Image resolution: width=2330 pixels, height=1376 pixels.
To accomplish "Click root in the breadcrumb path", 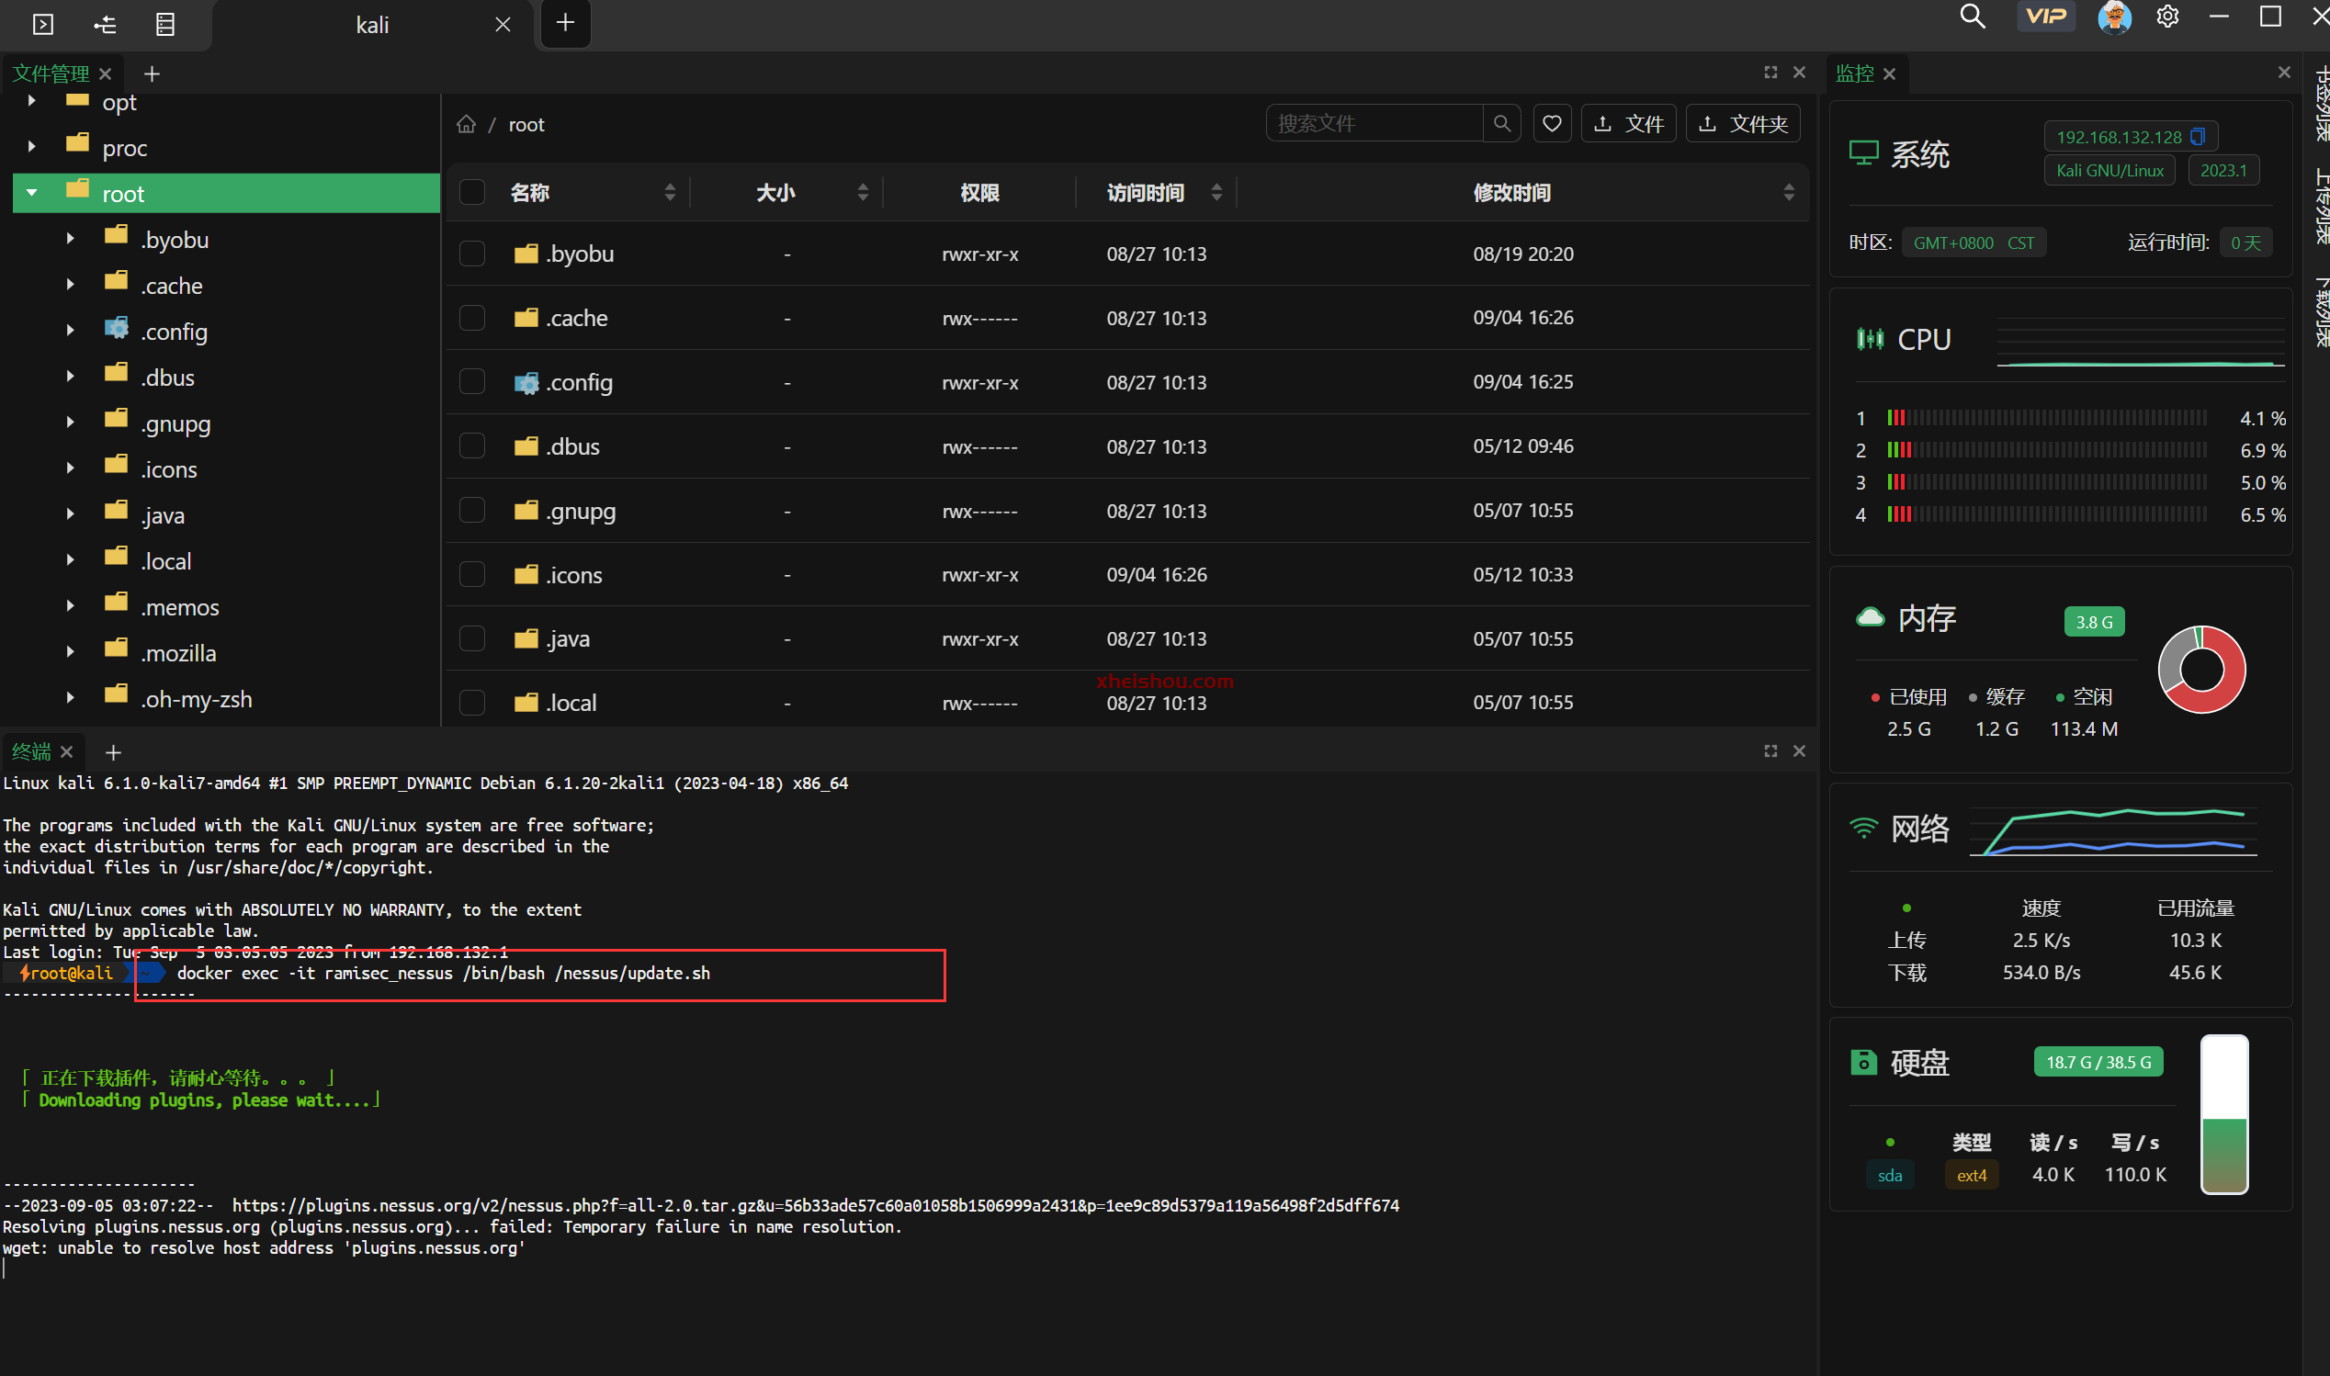I will point(526,124).
